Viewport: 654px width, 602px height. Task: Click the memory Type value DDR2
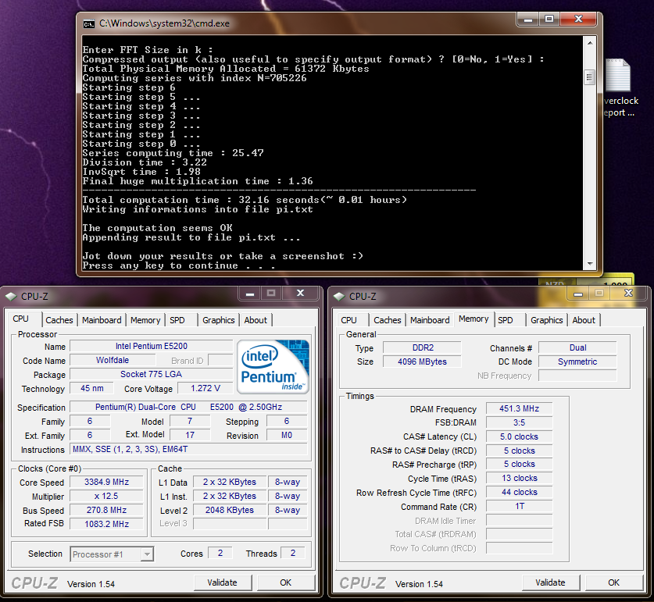pos(422,347)
